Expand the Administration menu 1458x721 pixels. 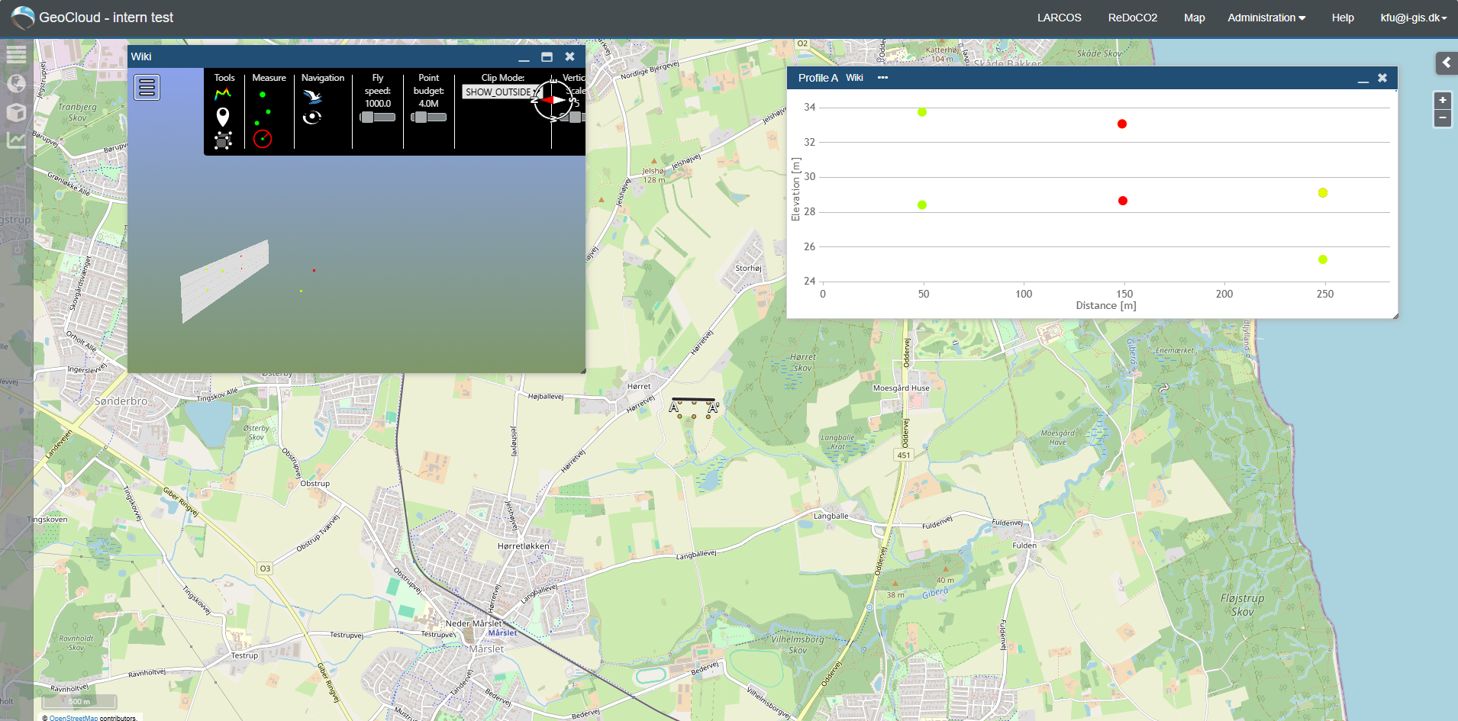[1266, 18]
